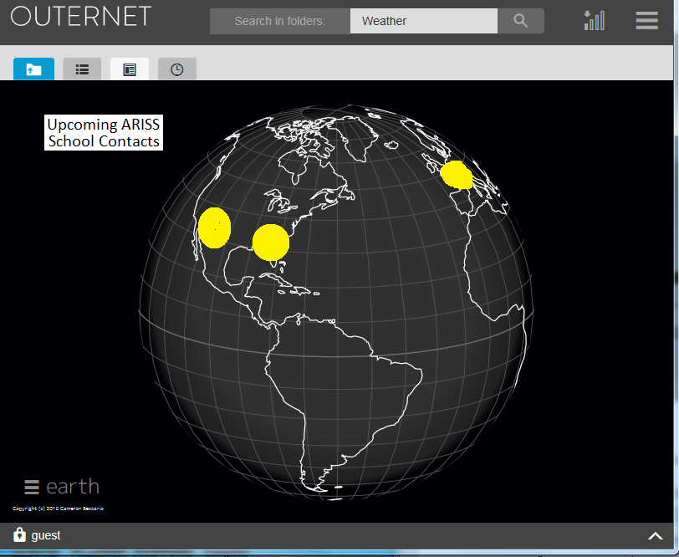Select the yellow marker over Europe
Screen dimensions: 679x557
tap(457, 175)
